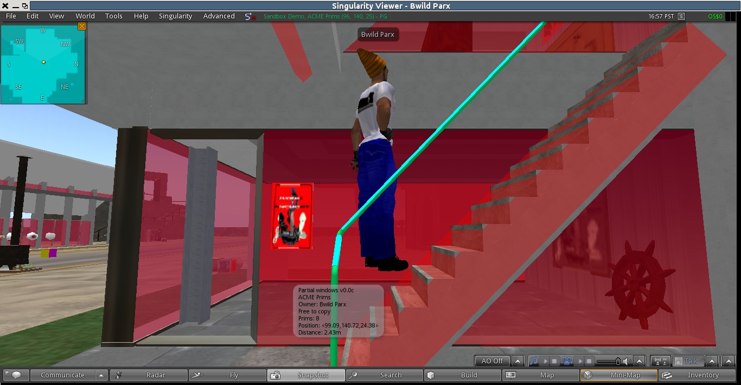Expand the volume controls arrow

point(639,361)
